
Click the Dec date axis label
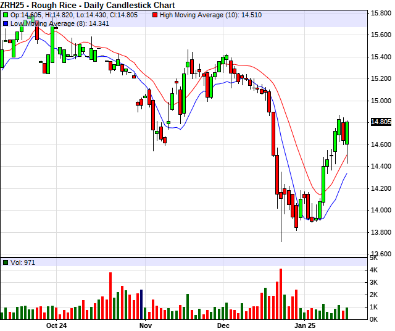pyautogui.click(x=223, y=325)
